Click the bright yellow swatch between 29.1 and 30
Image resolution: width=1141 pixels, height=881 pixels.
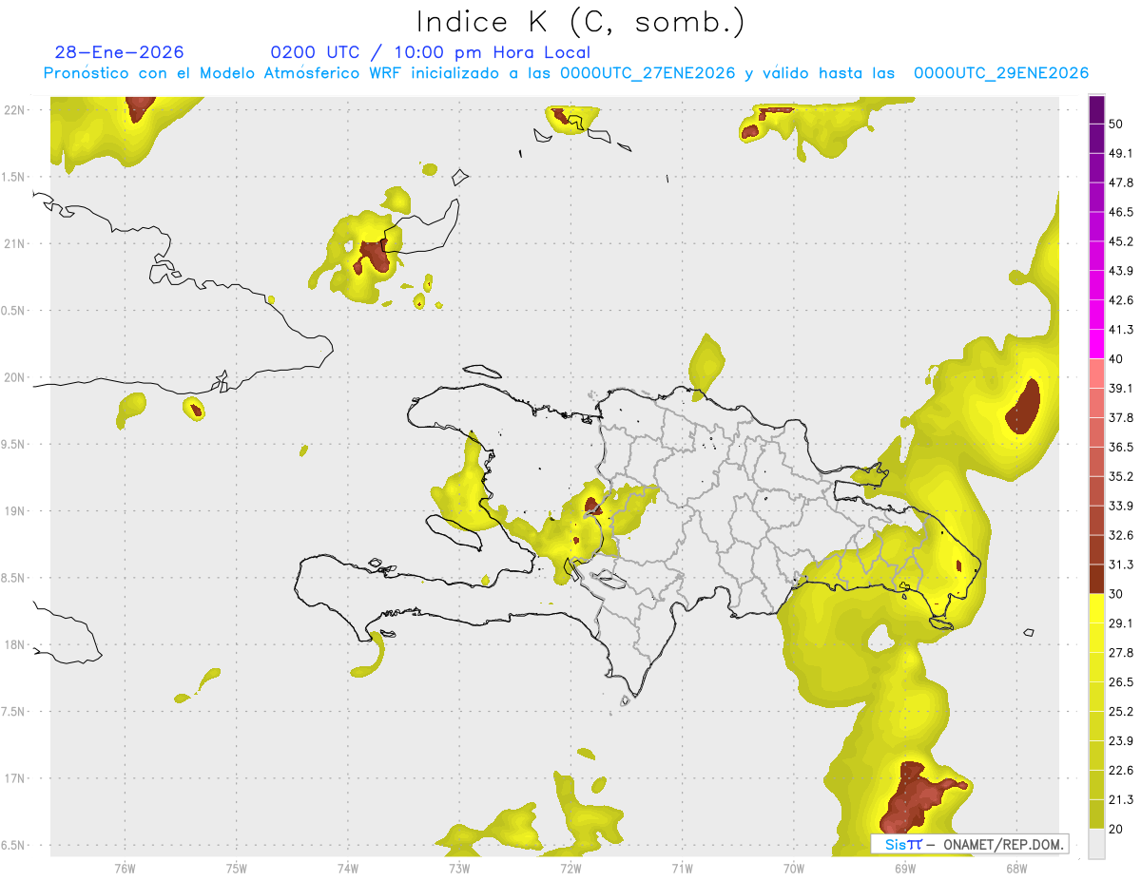(x=1097, y=609)
